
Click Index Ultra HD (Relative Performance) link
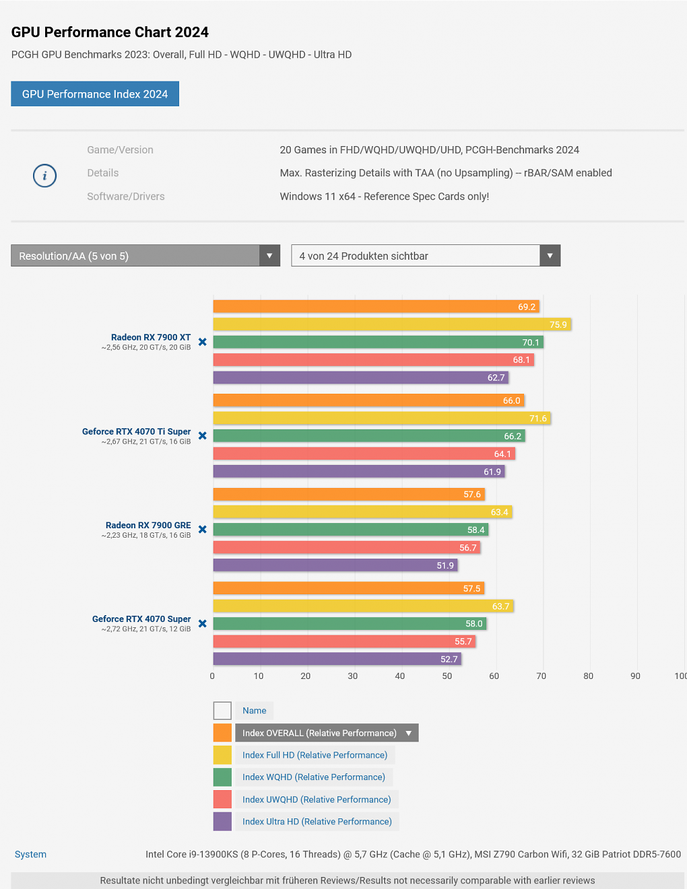[317, 822]
